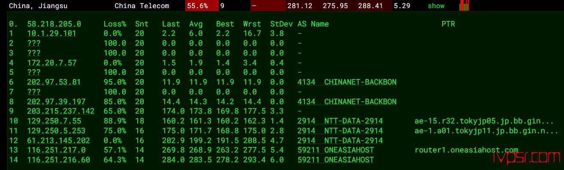Screen dimensions: 564x170
Task: Click the 281.12 latency value
Action: coord(299,6)
